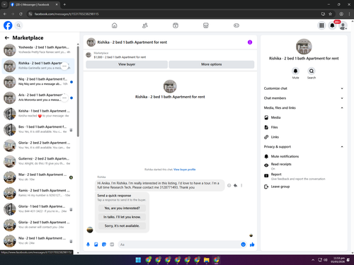
Task: Open Gutierrez 2 bed 2 bath conversation
Action: (x=38, y=161)
